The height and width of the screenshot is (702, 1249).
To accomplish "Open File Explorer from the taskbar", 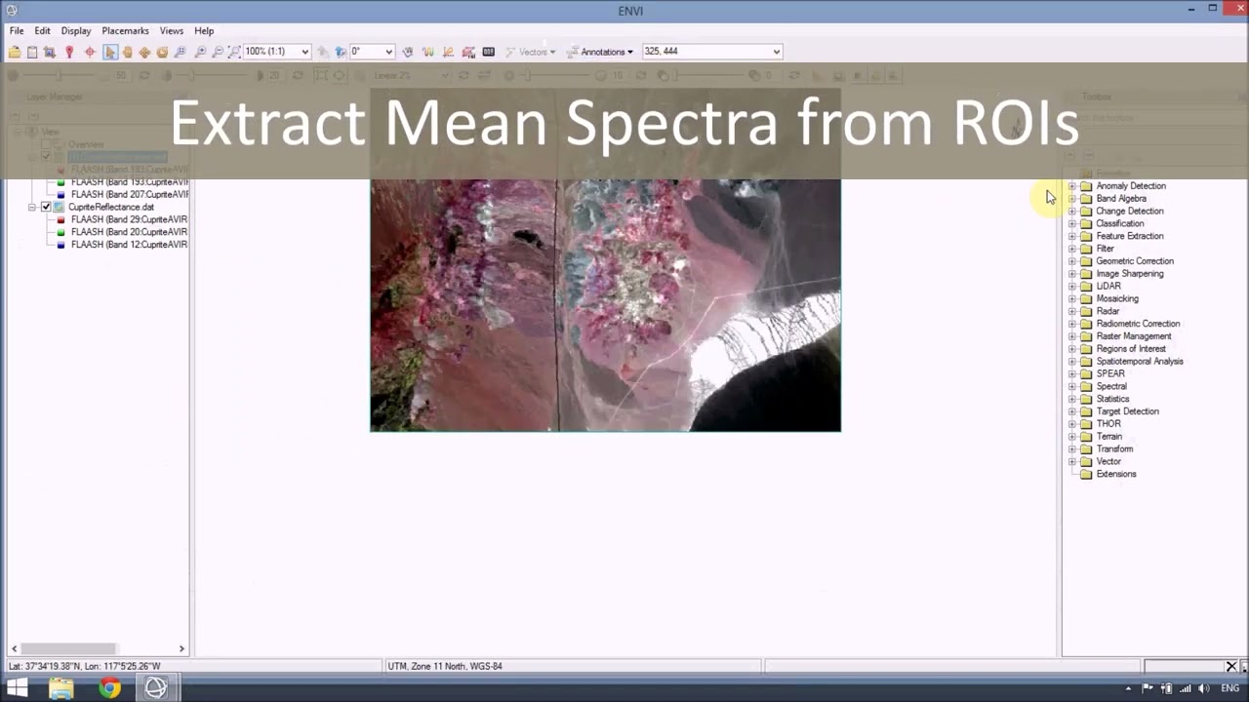I will (x=60, y=688).
